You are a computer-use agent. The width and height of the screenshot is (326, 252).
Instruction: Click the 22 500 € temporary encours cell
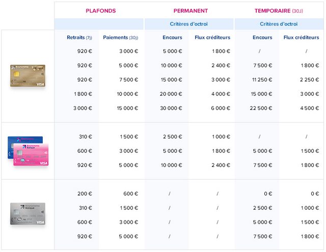pyautogui.click(x=261, y=108)
